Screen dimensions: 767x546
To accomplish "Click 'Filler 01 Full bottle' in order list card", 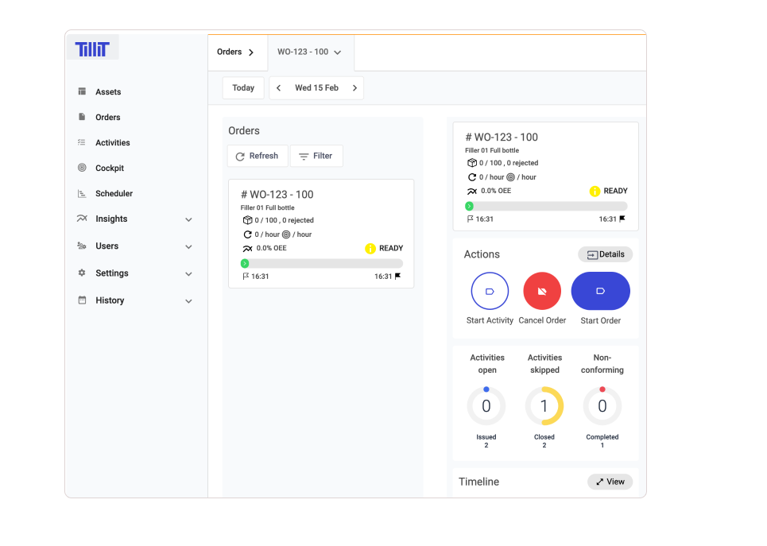I will [268, 207].
